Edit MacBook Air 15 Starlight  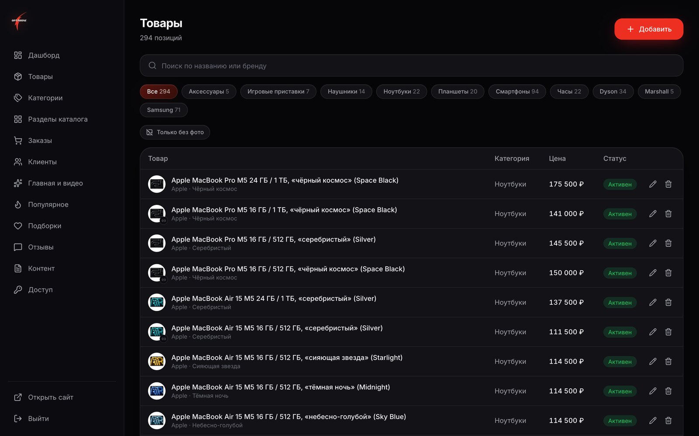653,361
